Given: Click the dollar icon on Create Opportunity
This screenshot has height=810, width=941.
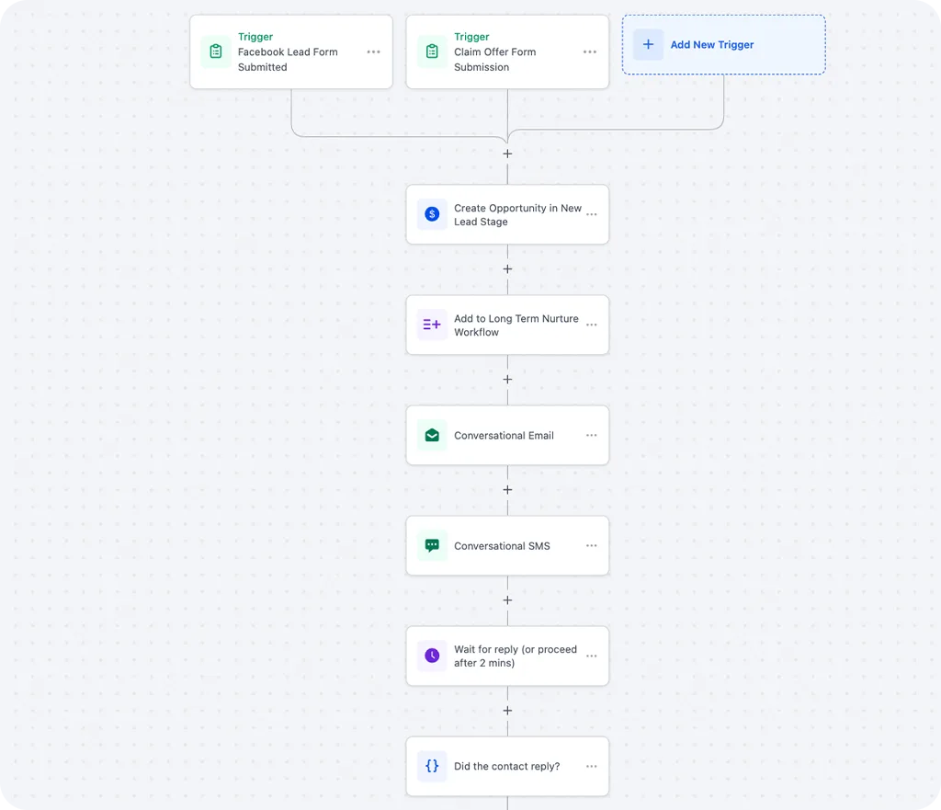Looking at the screenshot, I should [x=432, y=214].
